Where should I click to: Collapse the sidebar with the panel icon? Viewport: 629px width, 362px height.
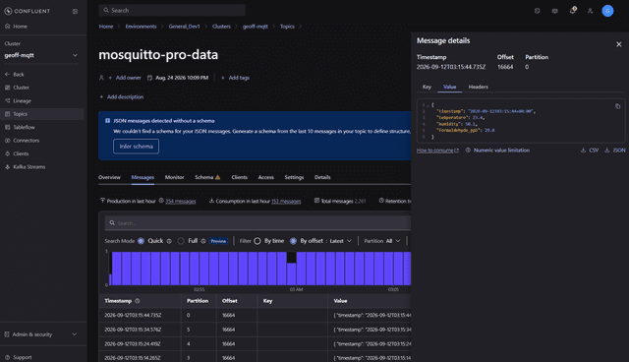[75, 11]
